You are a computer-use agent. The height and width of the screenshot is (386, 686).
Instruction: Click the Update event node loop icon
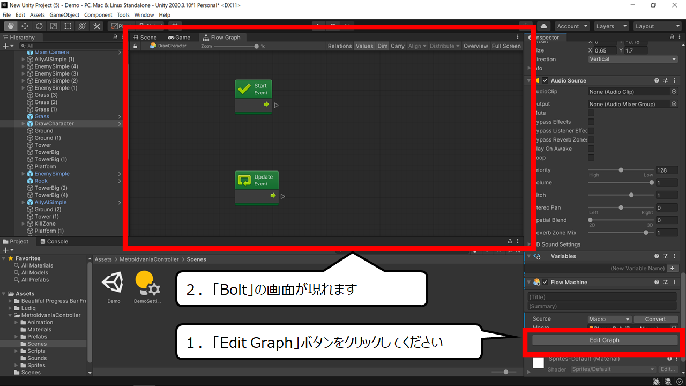pos(244,180)
